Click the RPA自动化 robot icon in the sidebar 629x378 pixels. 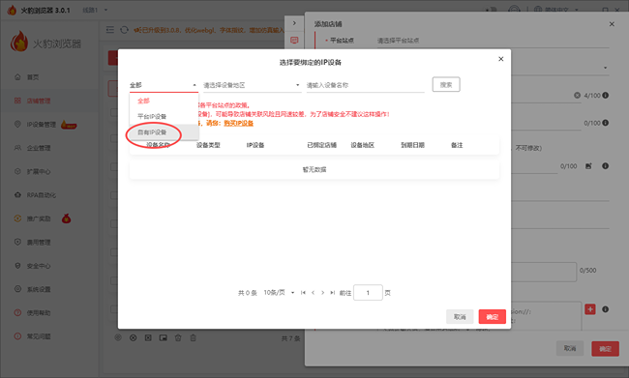click(17, 195)
